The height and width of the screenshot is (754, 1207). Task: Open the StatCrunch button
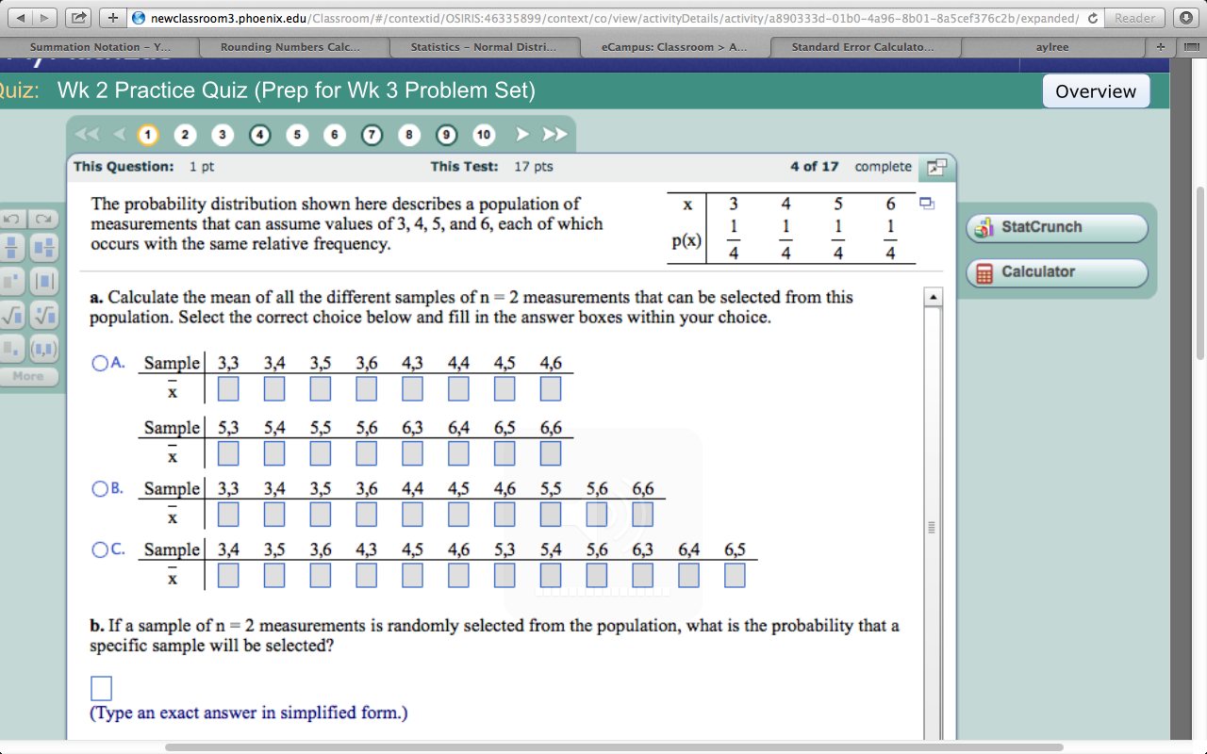tap(1057, 227)
